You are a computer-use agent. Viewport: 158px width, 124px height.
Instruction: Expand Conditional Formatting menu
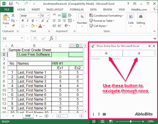click(106, 15)
